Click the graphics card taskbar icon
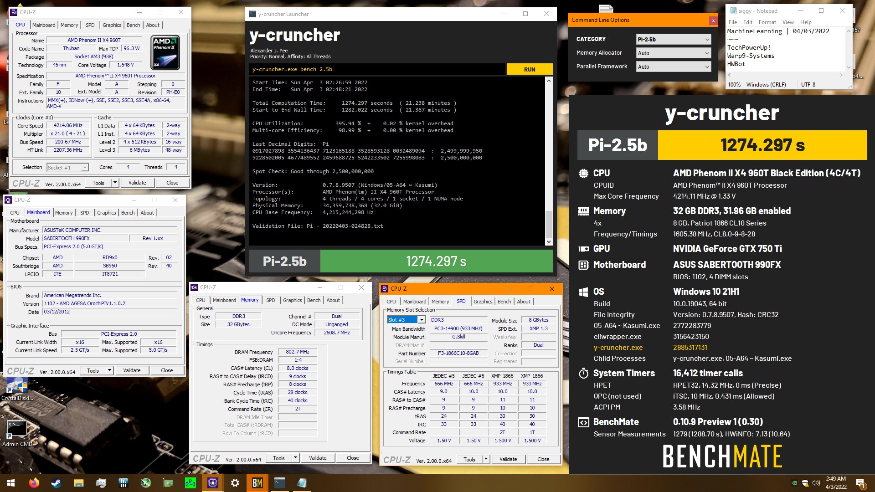 pos(168,483)
